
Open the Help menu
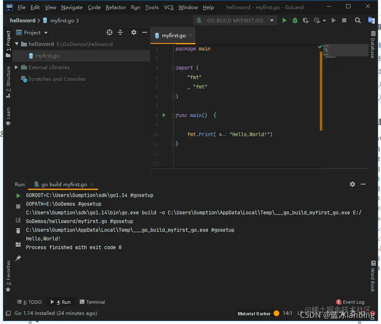pyautogui.click(x=208, y=7)
